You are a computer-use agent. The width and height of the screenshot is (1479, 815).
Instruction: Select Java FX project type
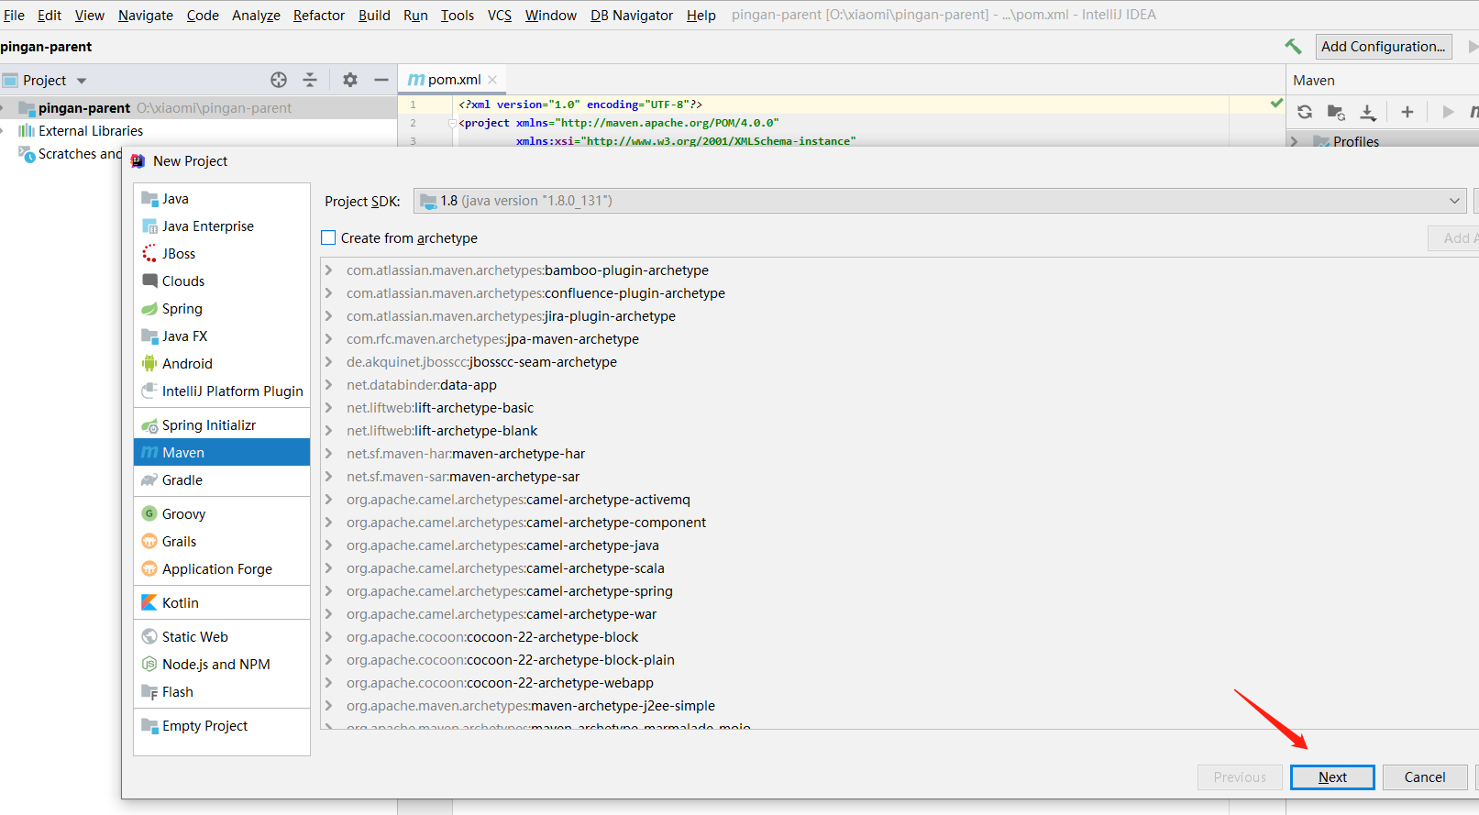(221, 336)
